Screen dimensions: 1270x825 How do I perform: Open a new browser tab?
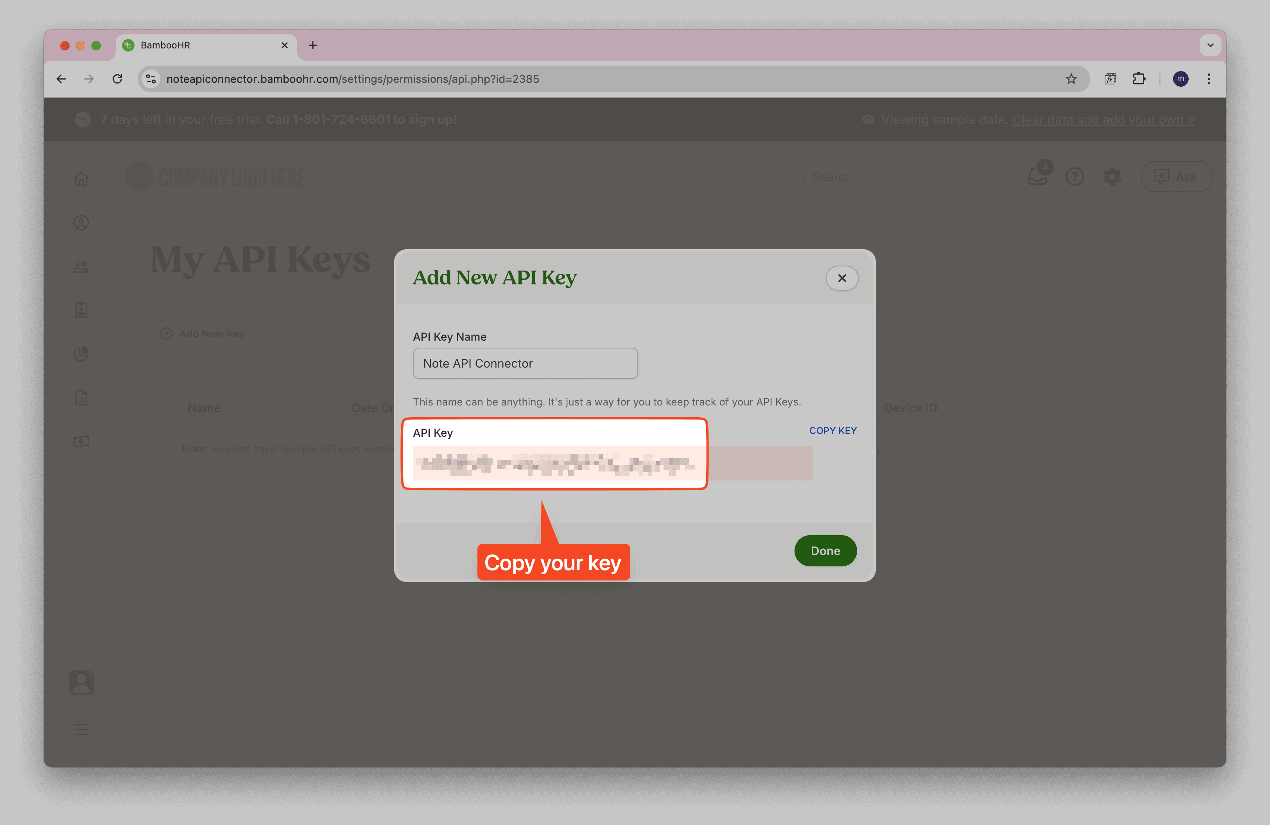click(313, 45)
